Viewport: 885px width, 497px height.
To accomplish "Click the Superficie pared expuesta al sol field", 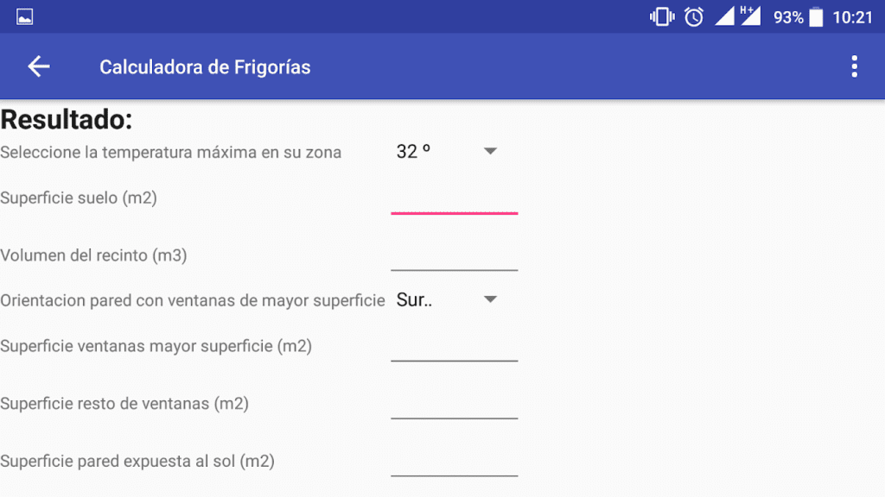I will 454,469.
